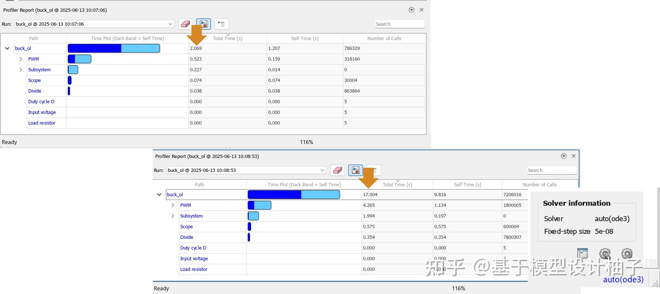Viewport: 660px width, 294px height.
Task: Select the PWM total time 0.523
Action: point(196,59)
